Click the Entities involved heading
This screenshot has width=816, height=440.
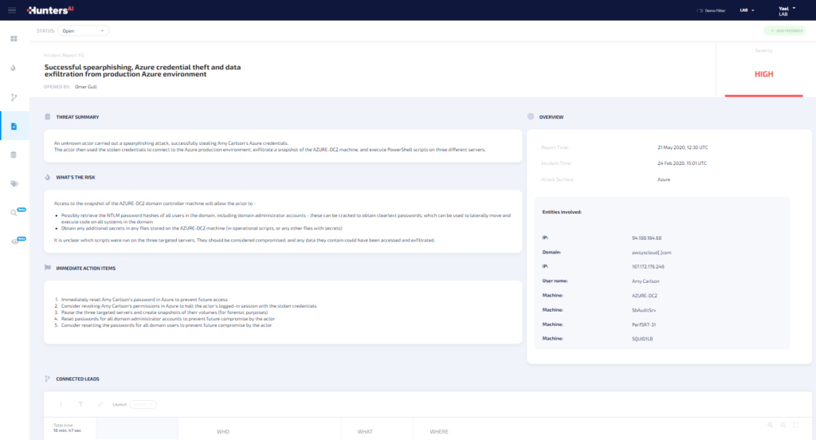click(562, 212)
